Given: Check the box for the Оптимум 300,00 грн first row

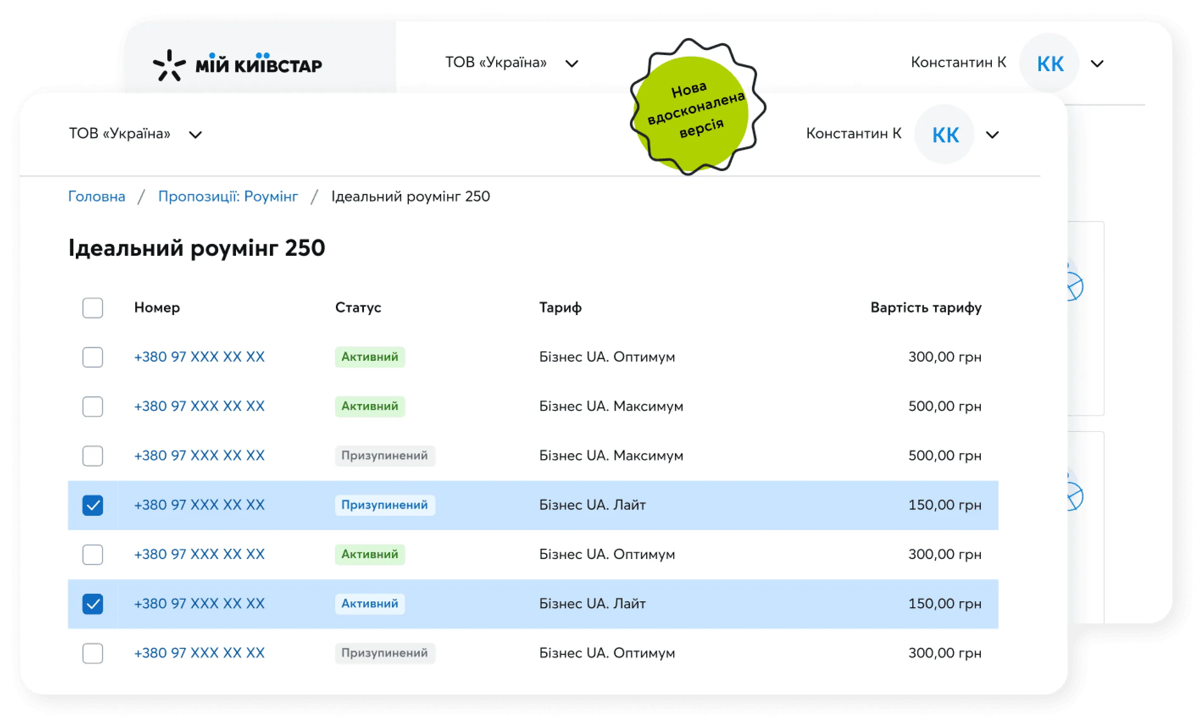Looking at the screenshot, I should click(93, 357).
